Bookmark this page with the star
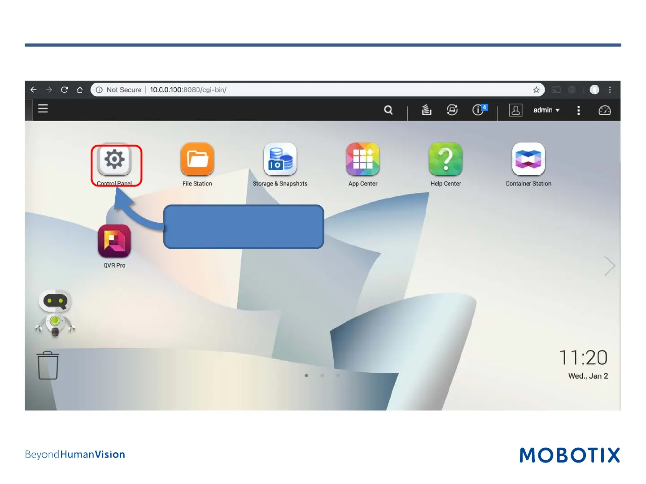Image resolution: width=646 pixels, height=484 pixels. tap(536, 90)
